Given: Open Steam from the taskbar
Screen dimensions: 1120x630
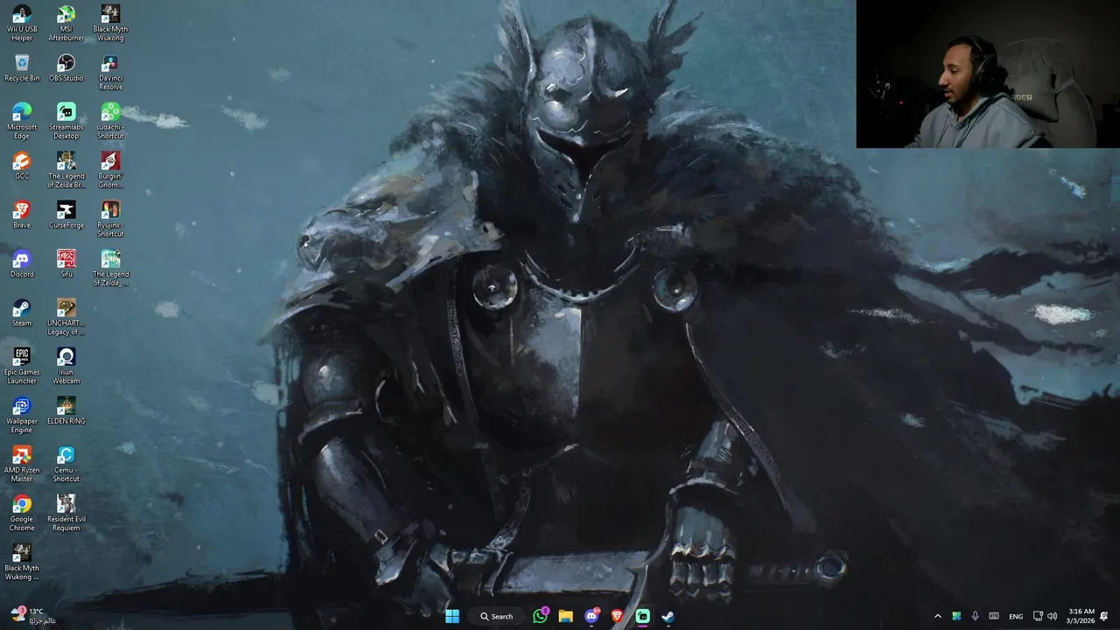Looking at the screenshot, I should (x=668, y=616).
